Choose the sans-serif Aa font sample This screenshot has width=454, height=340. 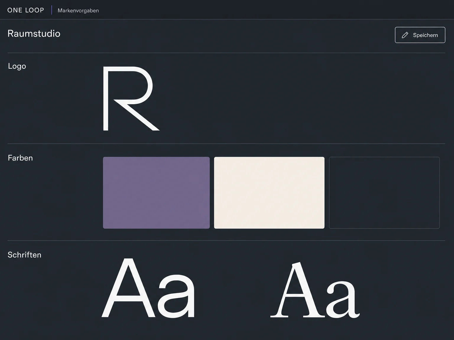coord(148,288)
